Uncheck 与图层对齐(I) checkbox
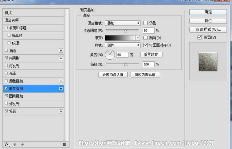This screenshot has height=149, width=232. pos(145,45)
